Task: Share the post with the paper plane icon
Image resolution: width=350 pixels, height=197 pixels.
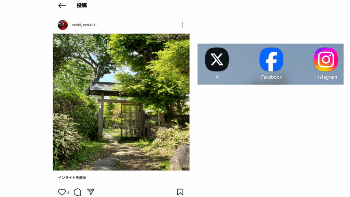Action: click(91, 192)
